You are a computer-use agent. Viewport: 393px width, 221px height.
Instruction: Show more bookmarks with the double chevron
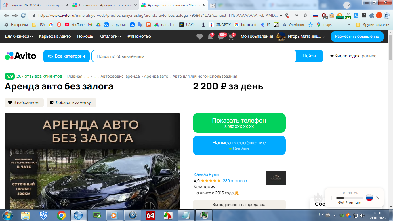349,25
